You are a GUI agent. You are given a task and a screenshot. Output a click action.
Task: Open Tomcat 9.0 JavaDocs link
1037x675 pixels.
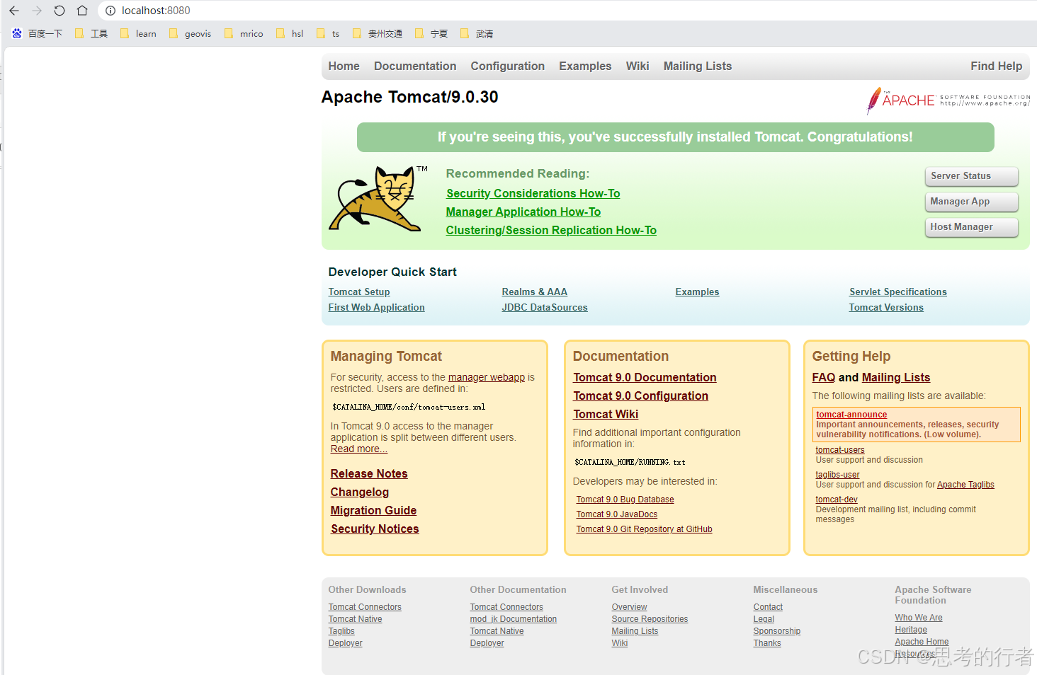pos(616,514)
